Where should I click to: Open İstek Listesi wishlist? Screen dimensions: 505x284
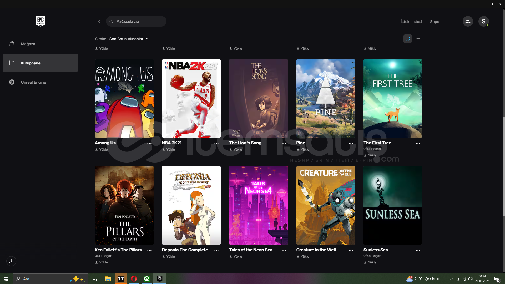point(411,22)
